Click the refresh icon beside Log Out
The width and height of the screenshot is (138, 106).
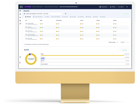[x=127, y=7]
